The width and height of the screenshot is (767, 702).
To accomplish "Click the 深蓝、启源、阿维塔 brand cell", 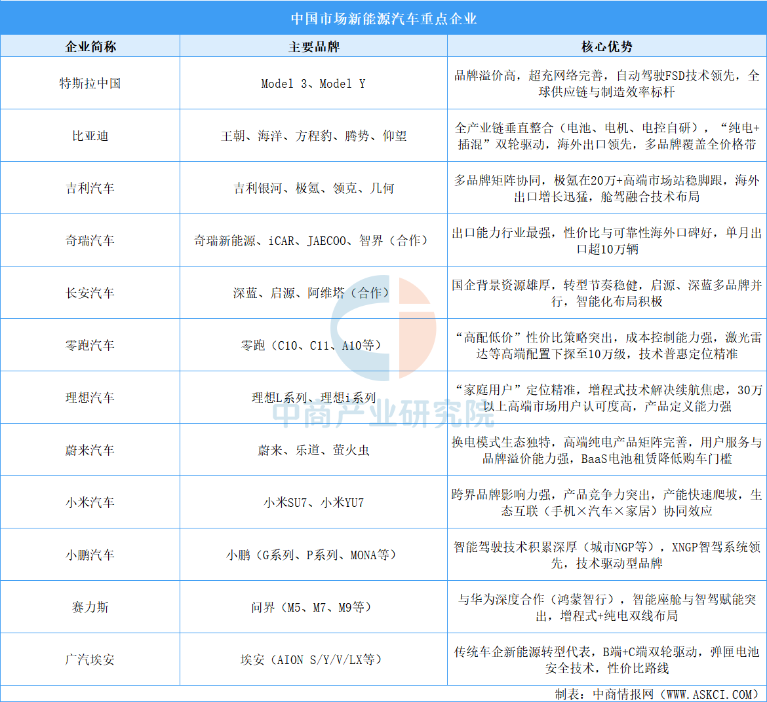I will coord(313,293).
